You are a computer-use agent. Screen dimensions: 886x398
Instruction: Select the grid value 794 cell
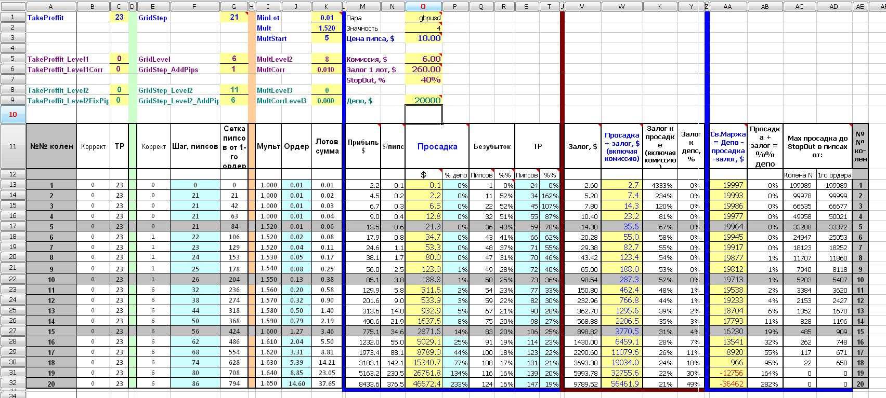(233, 383)
